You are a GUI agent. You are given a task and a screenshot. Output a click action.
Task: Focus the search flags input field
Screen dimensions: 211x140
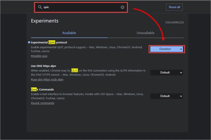tap(81, 7)
